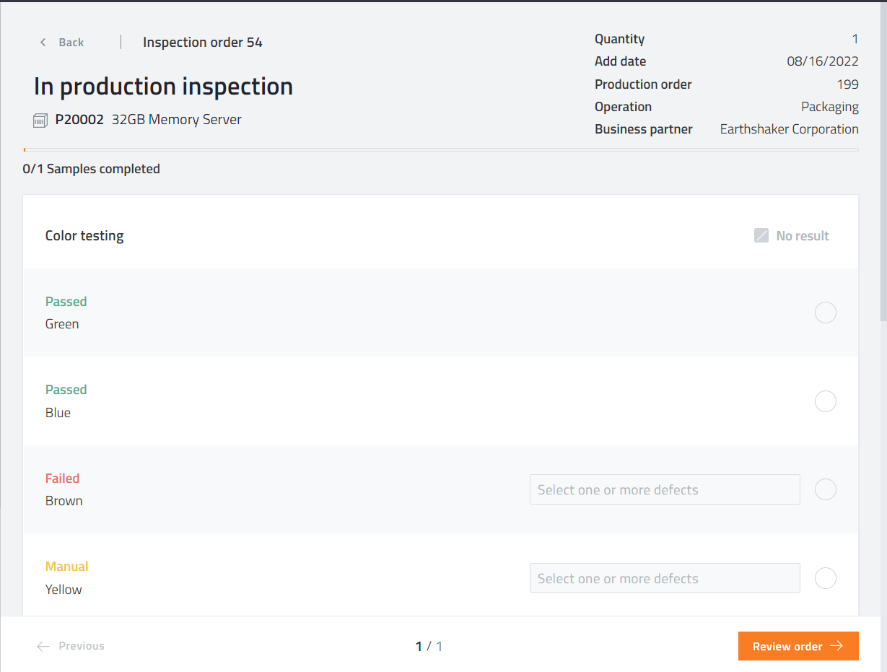
Task: Click the product icon beside P20002
Action: pos(41,121)
